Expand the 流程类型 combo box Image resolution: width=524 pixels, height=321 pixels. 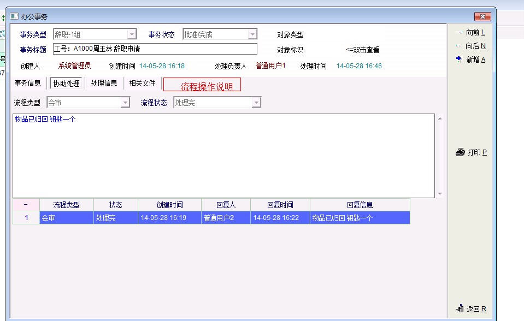(125, 103)
